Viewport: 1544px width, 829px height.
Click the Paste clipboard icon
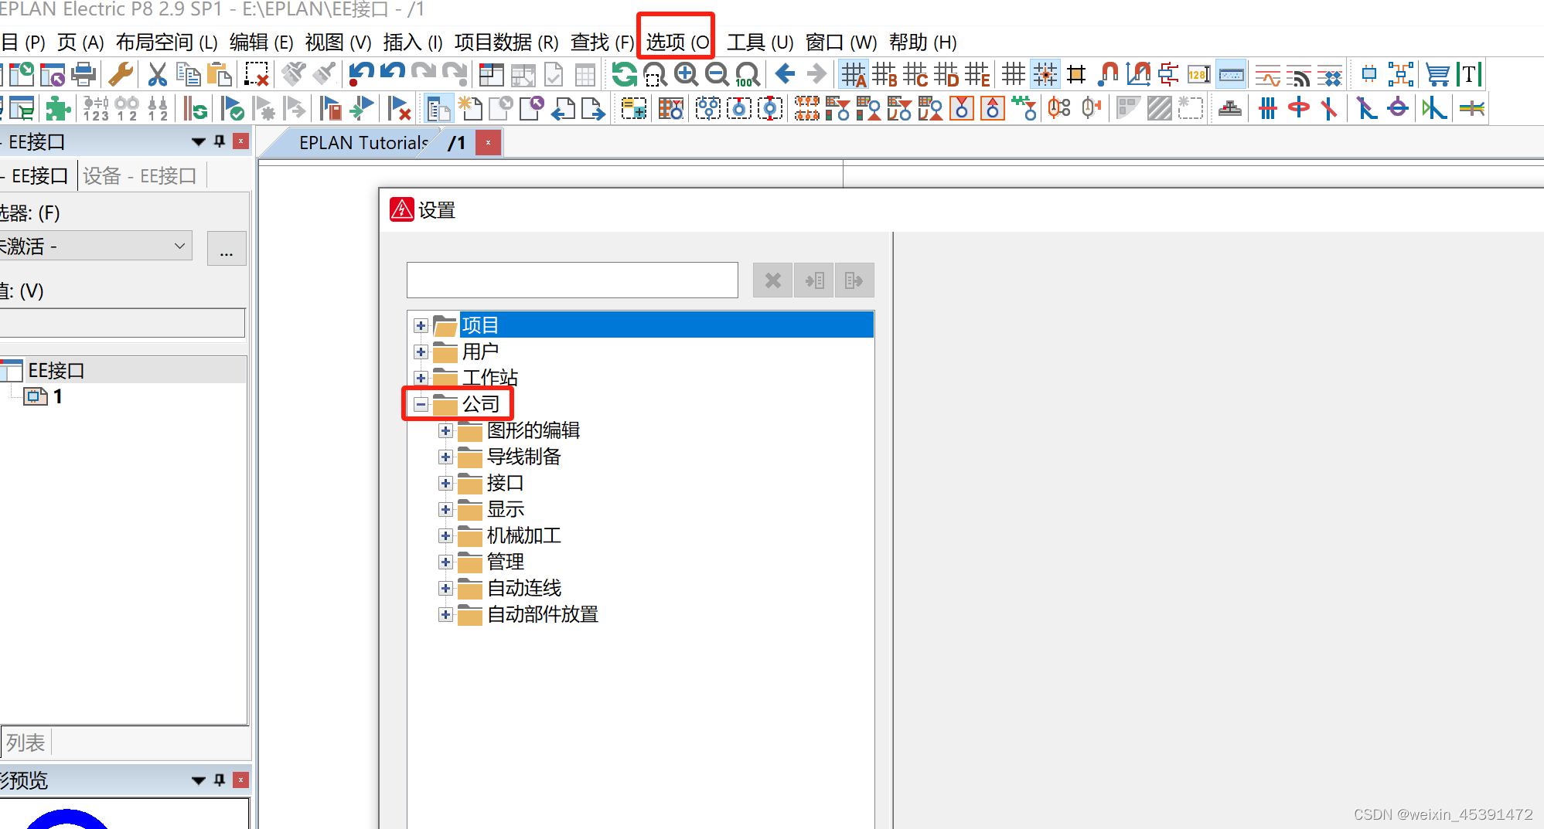pyautogui.click(x=220, y=75)
